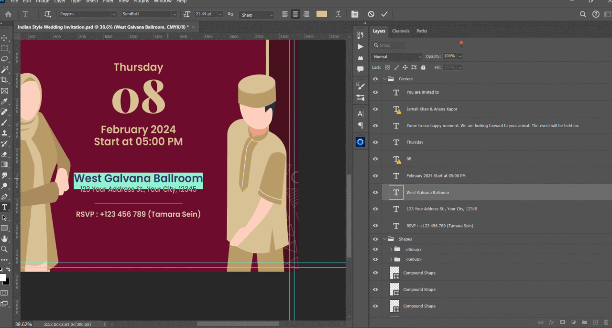
Task: Switch to the Channels tab
Action: point(400,31)
